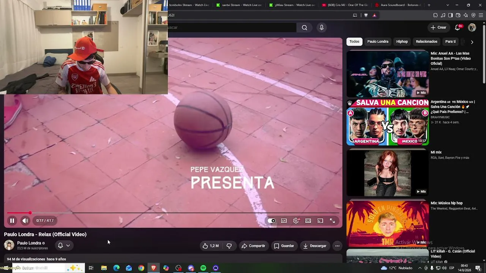The width and height of the screenshot is (486, 273).
Task: Pause the Paulo Londra video
Action: coord(12,221)
